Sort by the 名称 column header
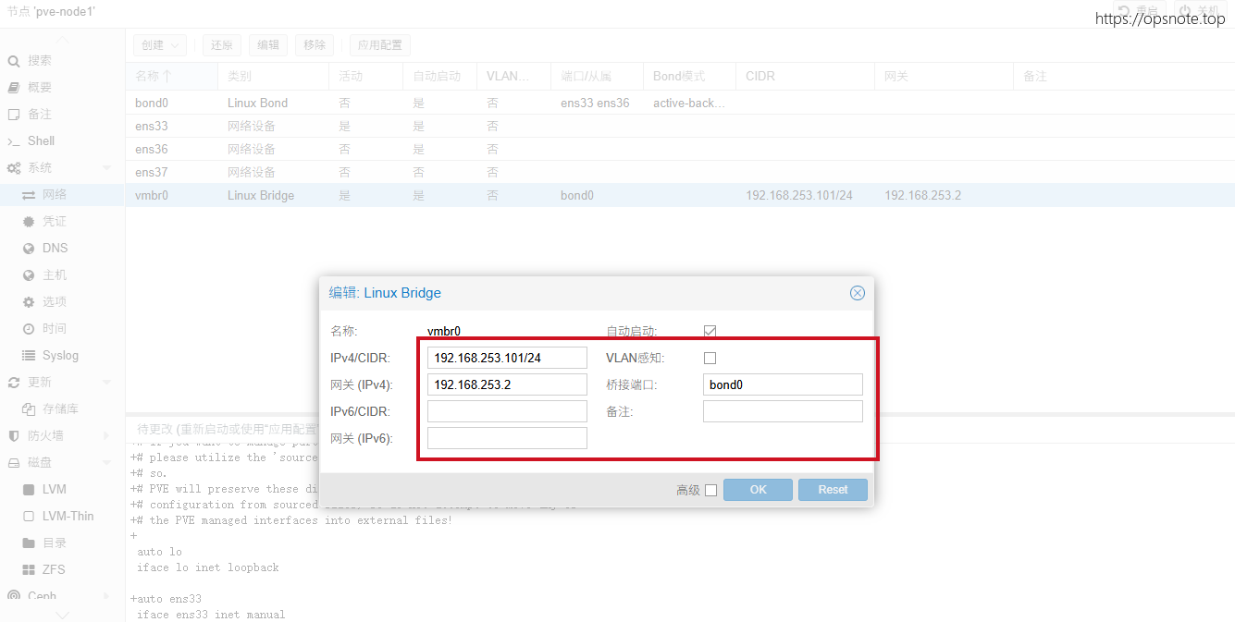Image resolution: width=1235 pixels, height=622 pixels. tap(154, 76)
